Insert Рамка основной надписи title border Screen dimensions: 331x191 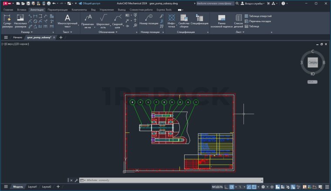coord(221,20)
